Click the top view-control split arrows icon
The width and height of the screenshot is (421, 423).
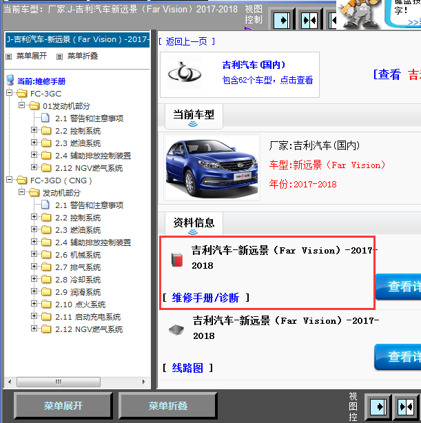coord(310,20)
